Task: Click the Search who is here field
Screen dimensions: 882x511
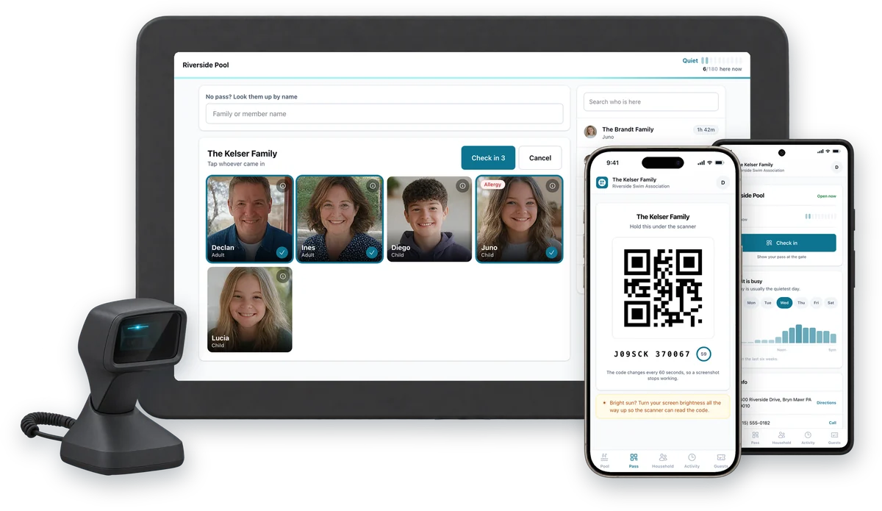Action: coord(650,102)
